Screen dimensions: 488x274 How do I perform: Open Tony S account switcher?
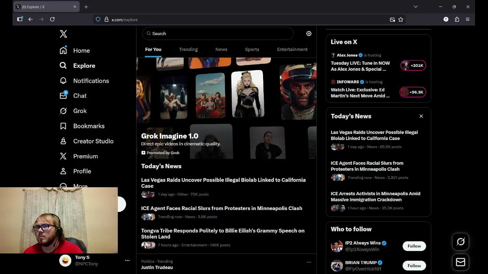pyautogui.click(x=95, y=260)
